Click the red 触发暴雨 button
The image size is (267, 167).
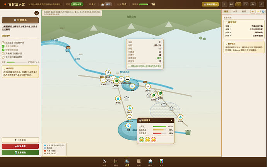20,146
